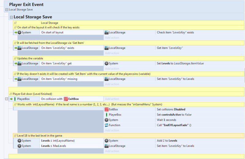Select comment 'On start of the layout it will check'
The image size is (245, 159).
(x=128, y=27)
